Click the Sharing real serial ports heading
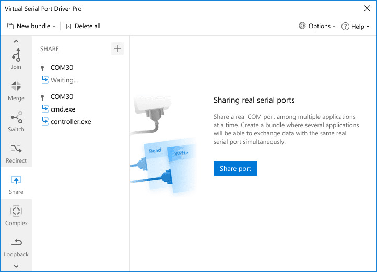This screenshot has height=272, width=377. click(x=254, y=100)
